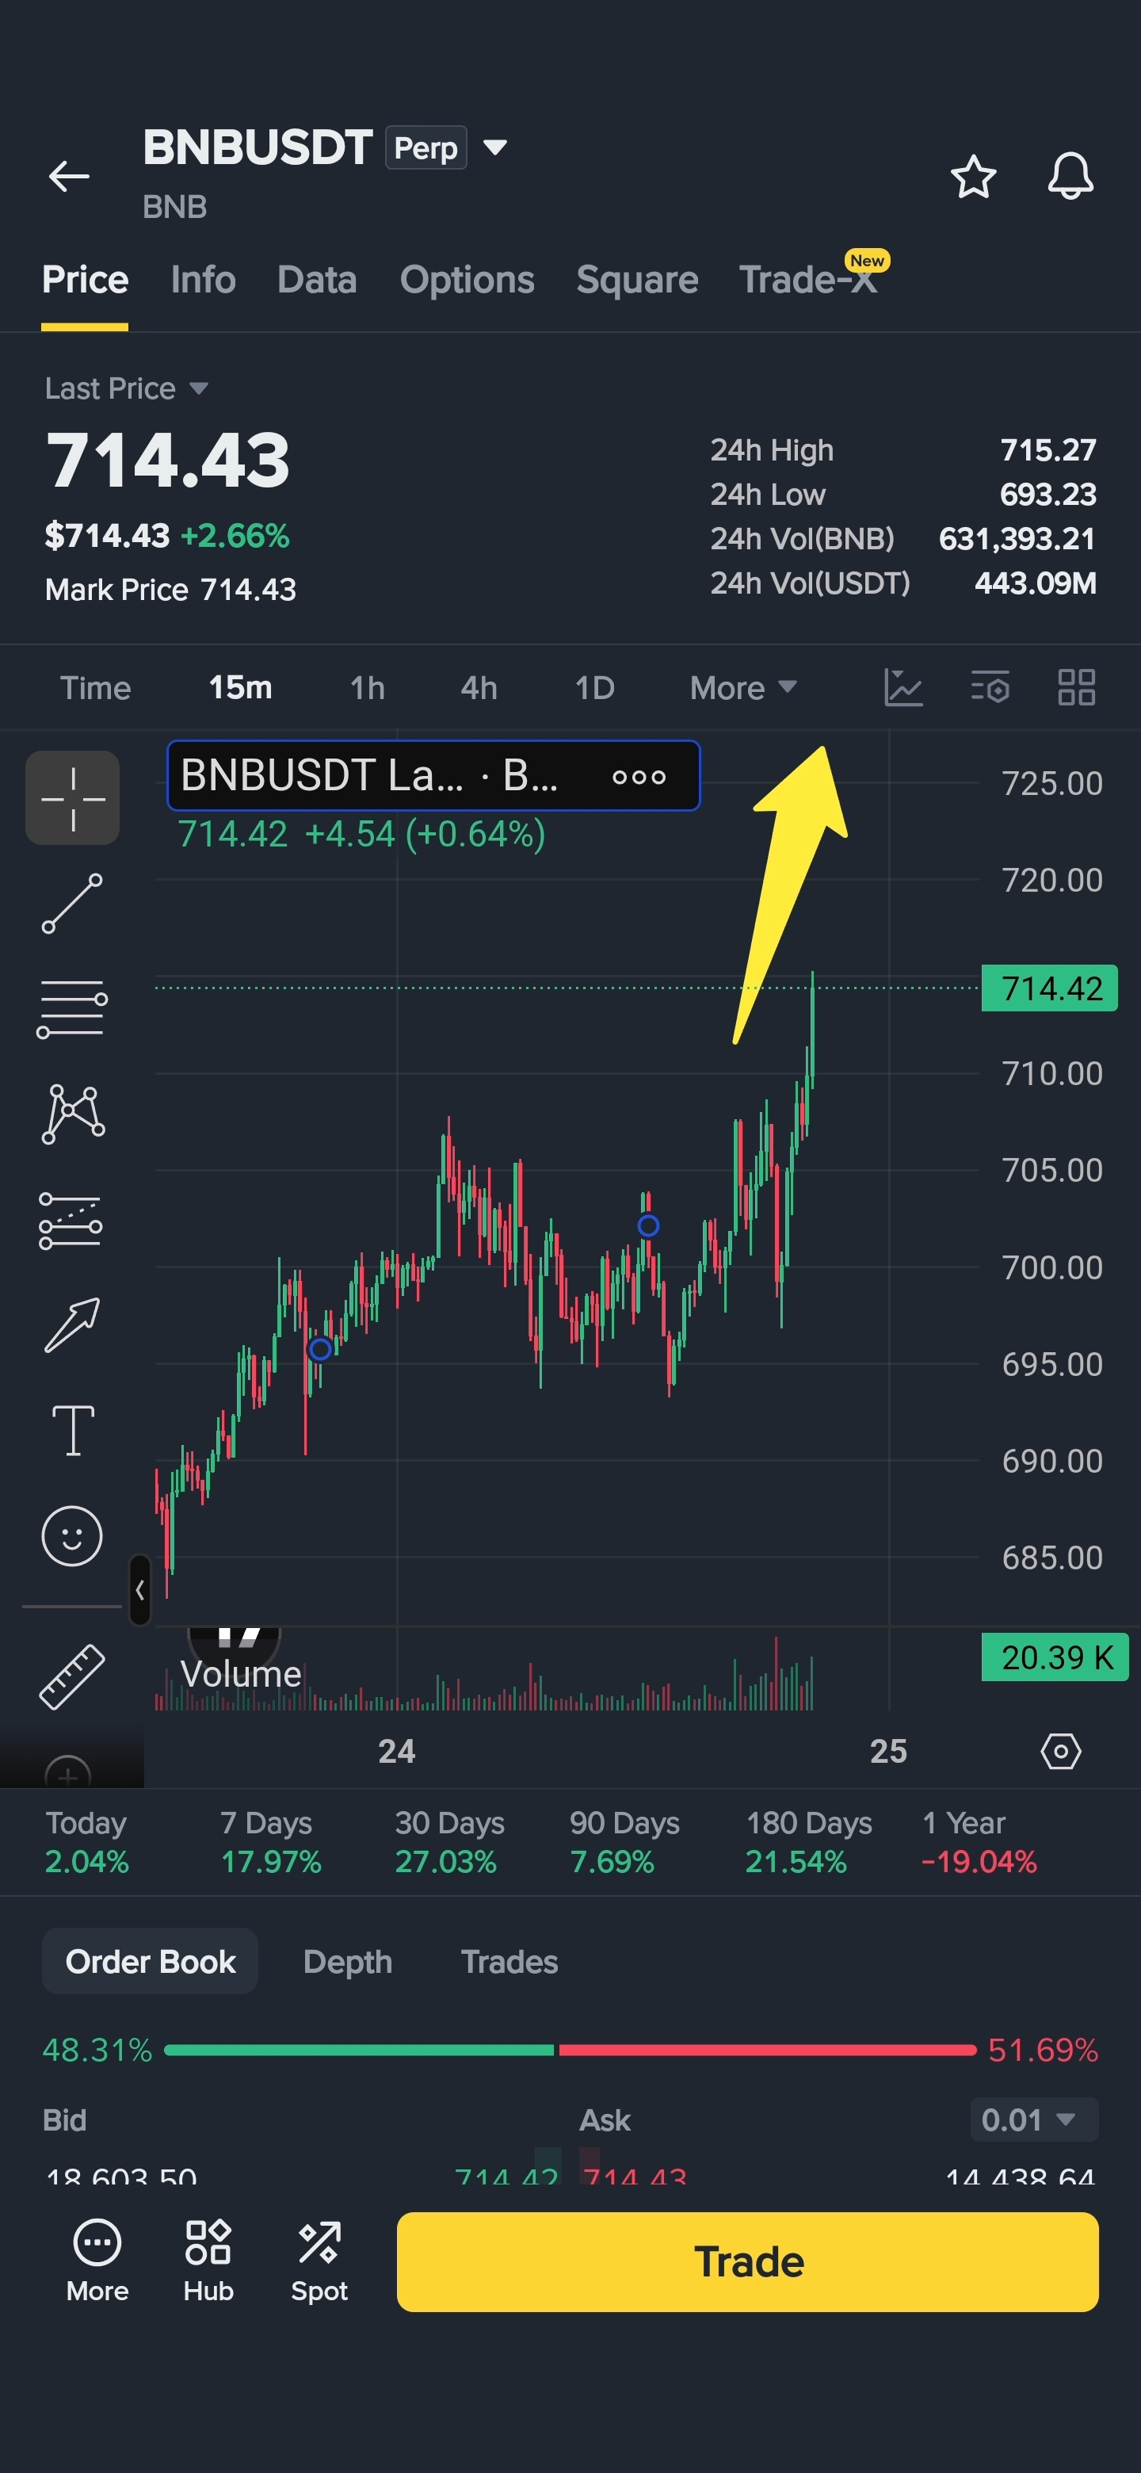Open price alerts with the bell icon
Image resolution: width=1141 pixels, height=2473 pixels.
point(1070,176)
